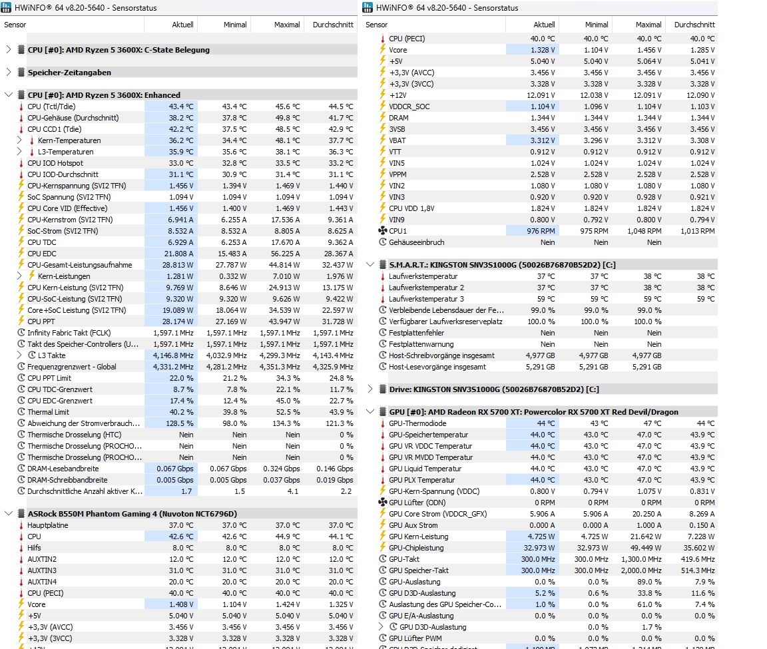
Task: Collapse the S.M.A.R.T.: KINGSTON group
Action: point(370,264)
